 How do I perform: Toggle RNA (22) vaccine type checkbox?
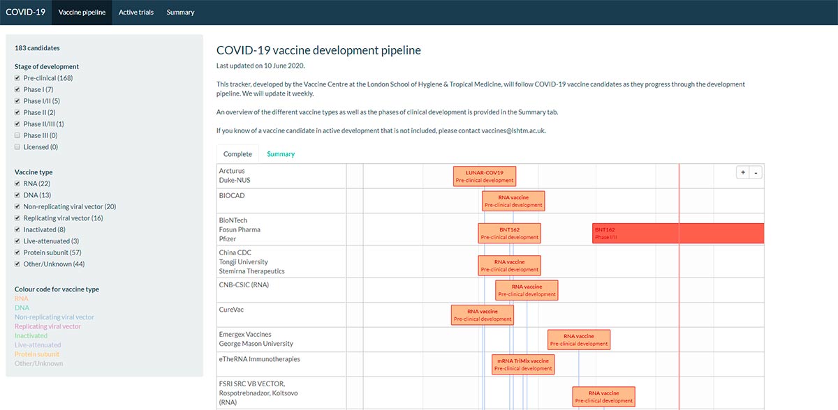tap(17, 183)
